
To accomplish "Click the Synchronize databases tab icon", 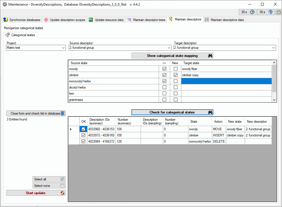I will click(x=6, y=20).
